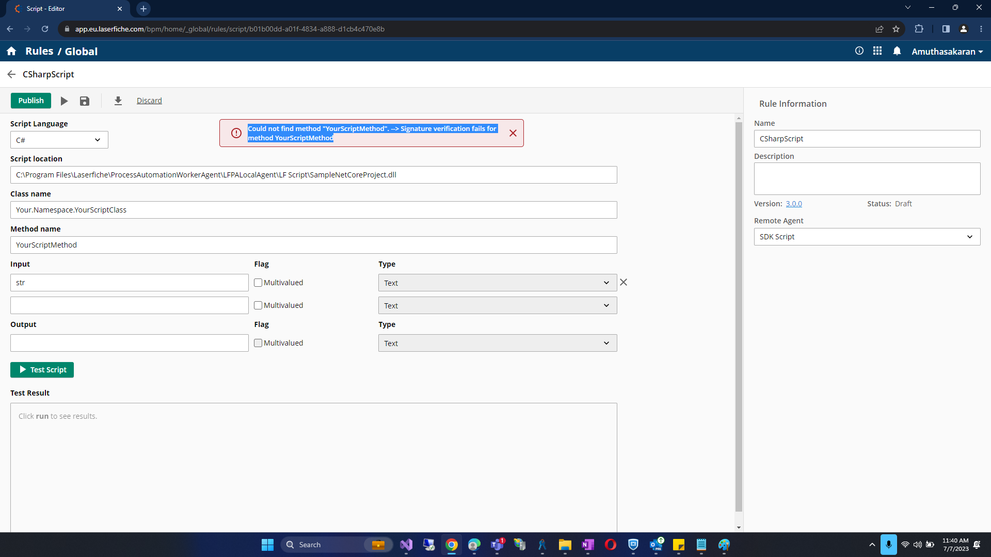Enable Multivalued for the str input
991x557 pixels.
tap(258, 283)
